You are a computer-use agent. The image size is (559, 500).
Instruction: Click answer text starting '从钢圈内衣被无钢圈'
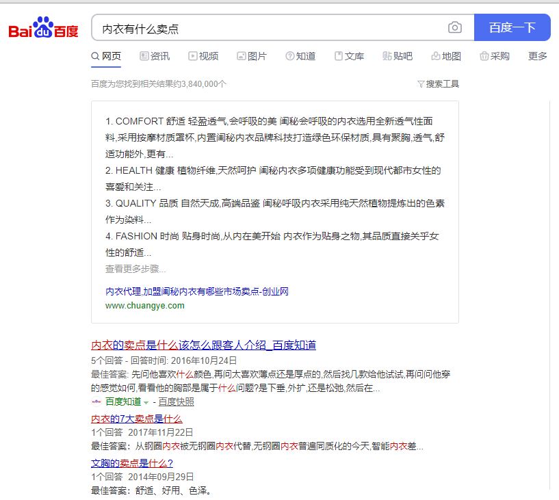279,446
